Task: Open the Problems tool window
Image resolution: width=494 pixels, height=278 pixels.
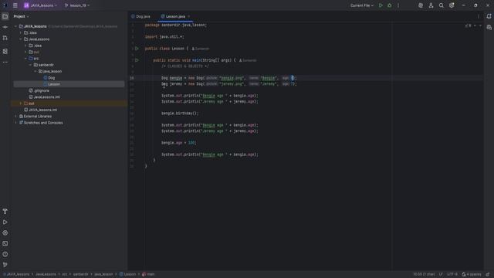Action: pos(5,254)
